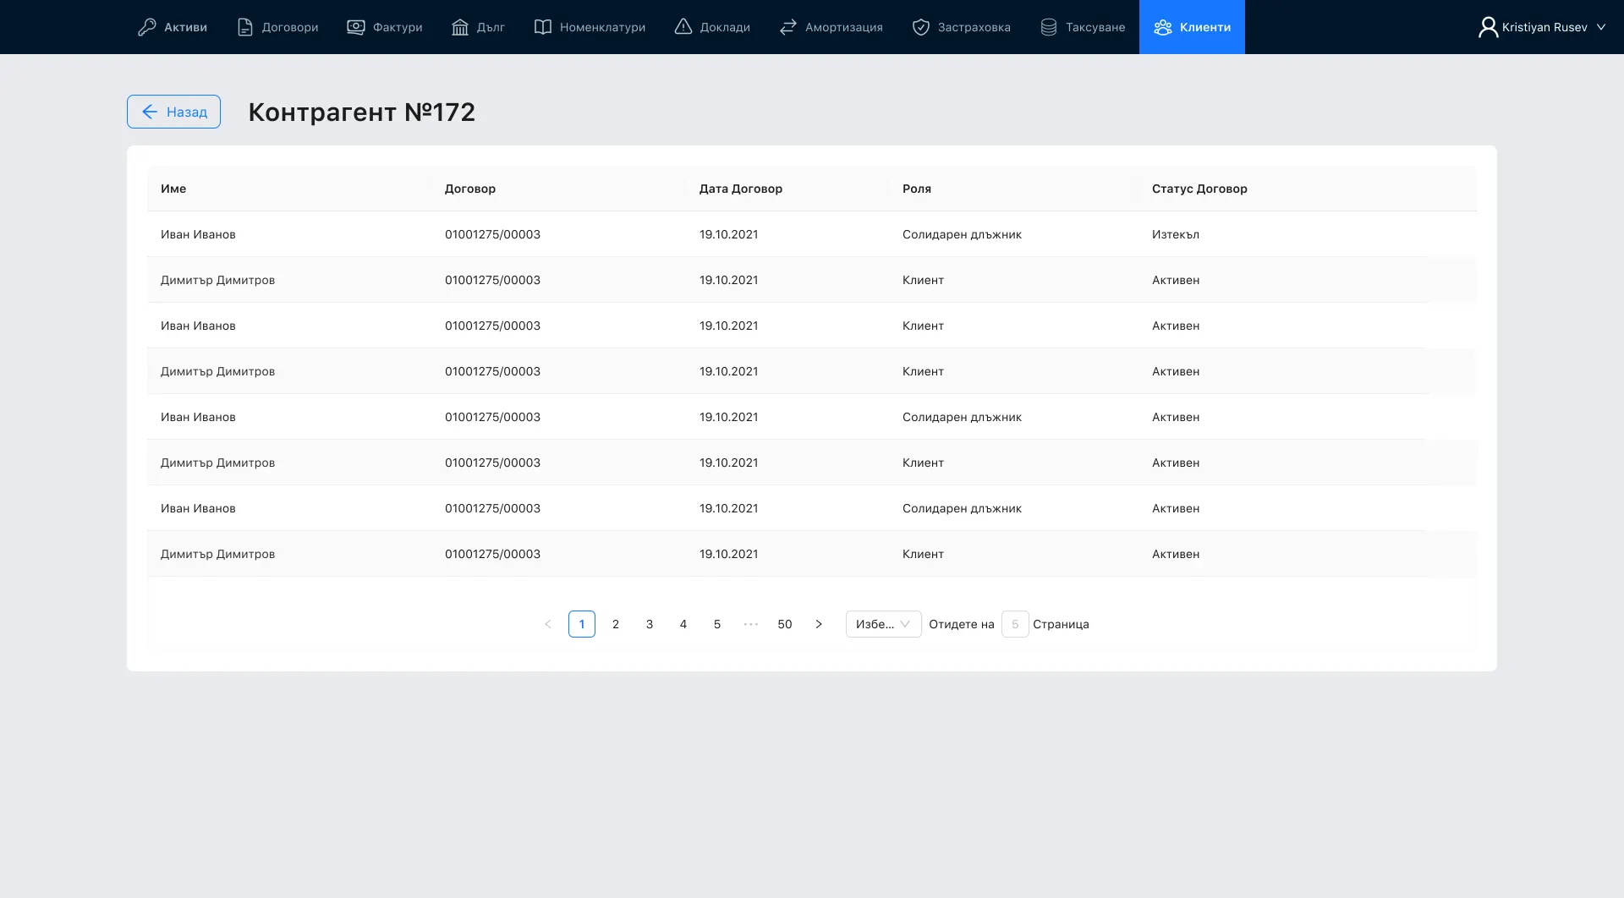Open the Активи menu item
The width and height of the screenshot is (1624, 898).
tap(173, 27)
